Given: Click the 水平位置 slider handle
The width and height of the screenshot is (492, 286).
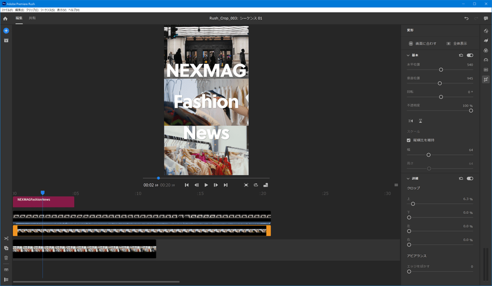Looking at the screenshot, I should [x=441, y=69].
